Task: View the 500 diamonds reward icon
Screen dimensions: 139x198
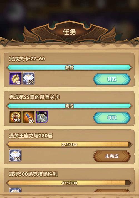Action: click(x=29, y=79)
